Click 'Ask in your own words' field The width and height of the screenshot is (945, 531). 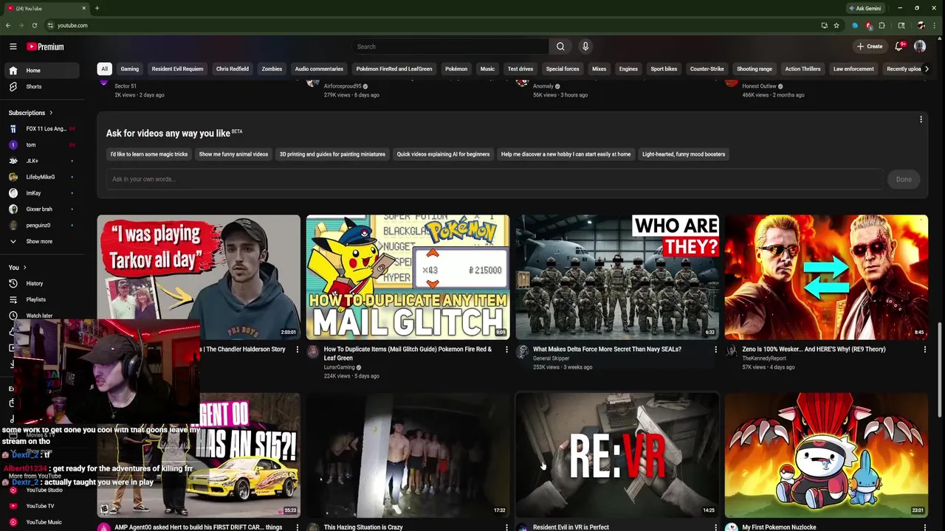[x=495, y=179]
